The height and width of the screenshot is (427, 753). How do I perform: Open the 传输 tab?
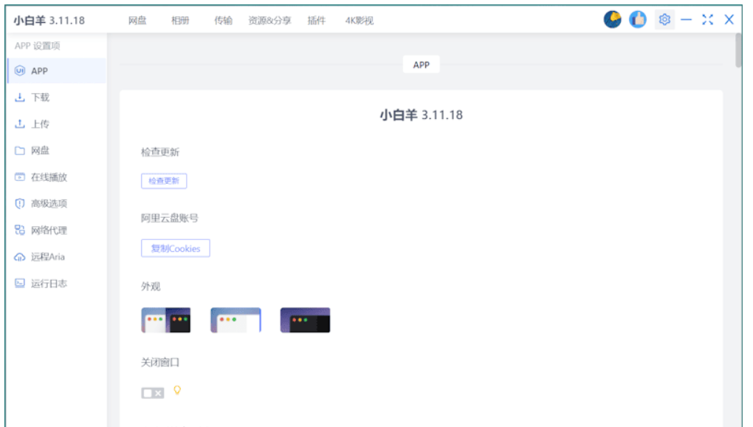click(x=223, y=20)
